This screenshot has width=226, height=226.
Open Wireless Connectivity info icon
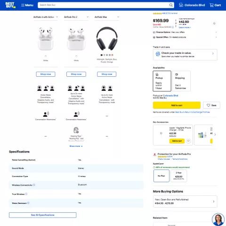tap(34, 185)
